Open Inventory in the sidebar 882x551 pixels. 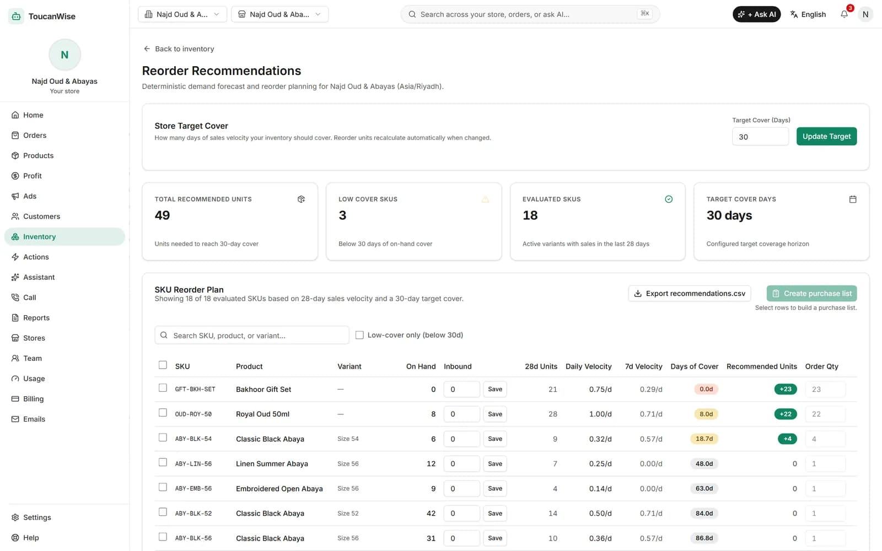pyautogui.click(x=65, y=237)
